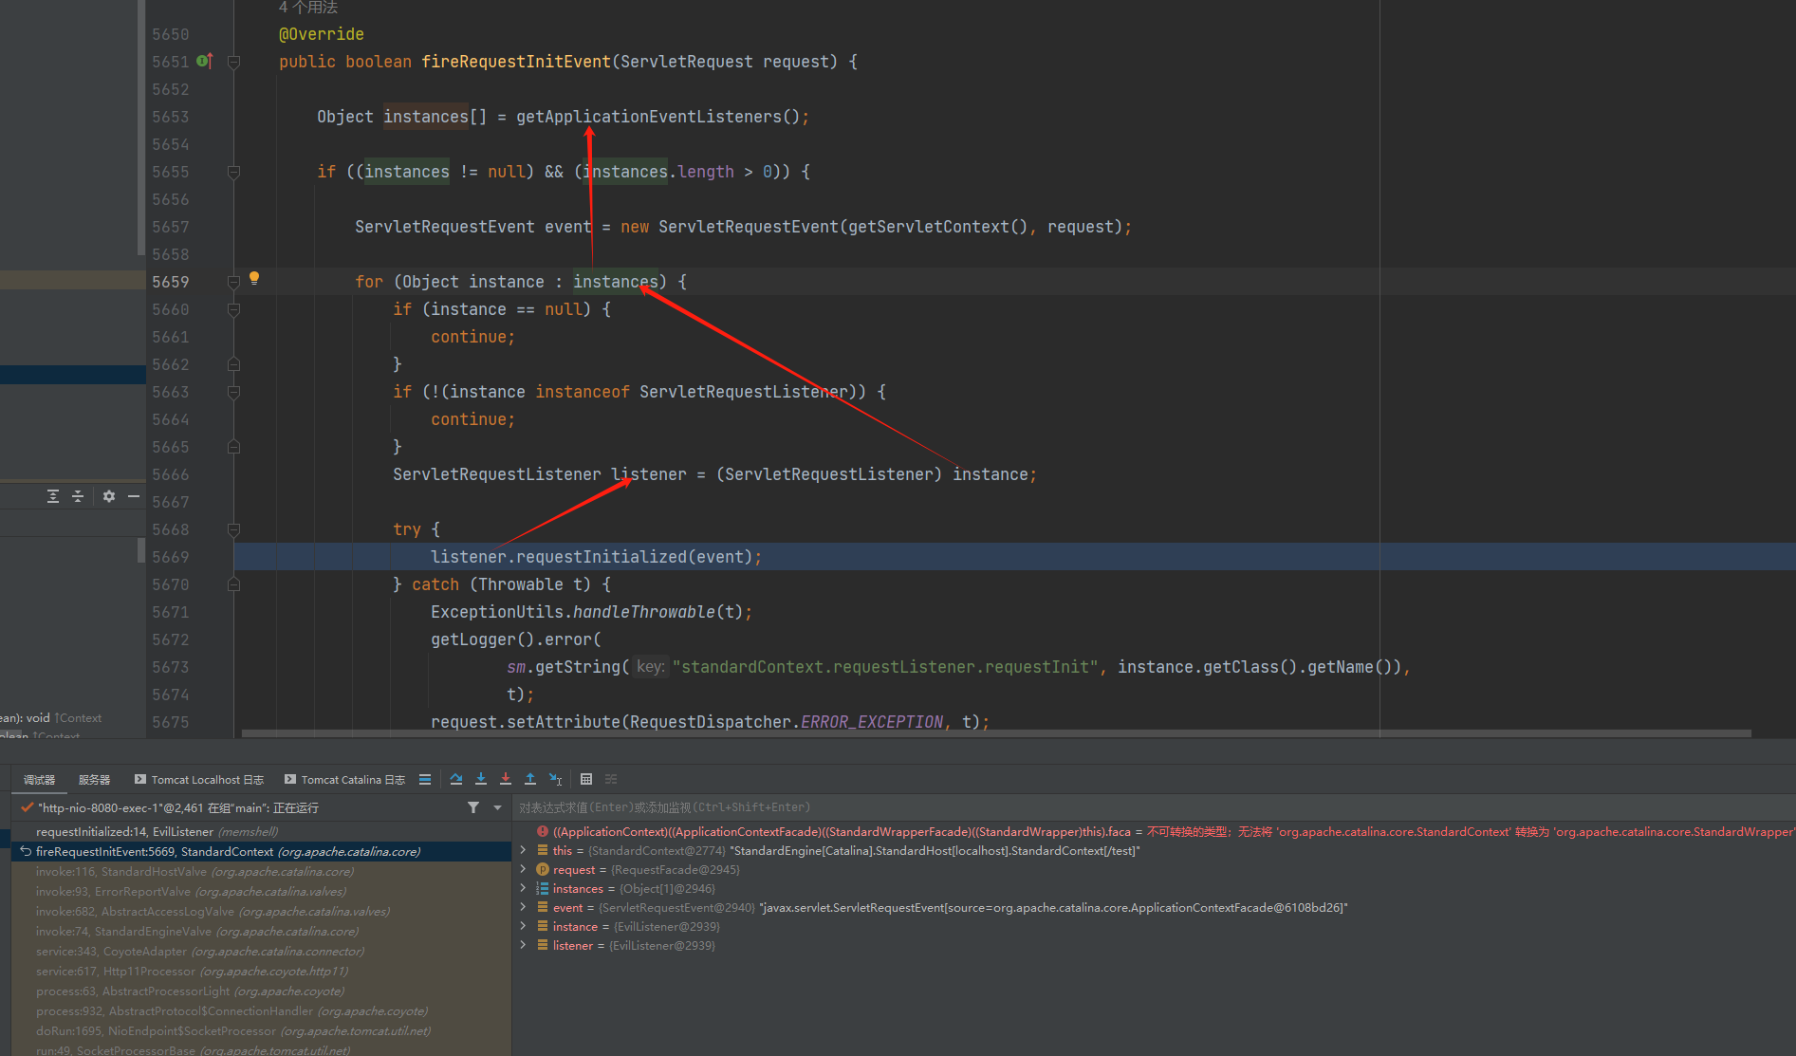Open the Tomcat Localhost 日志 tab
1796x1056 pixels.
point(199,780)
